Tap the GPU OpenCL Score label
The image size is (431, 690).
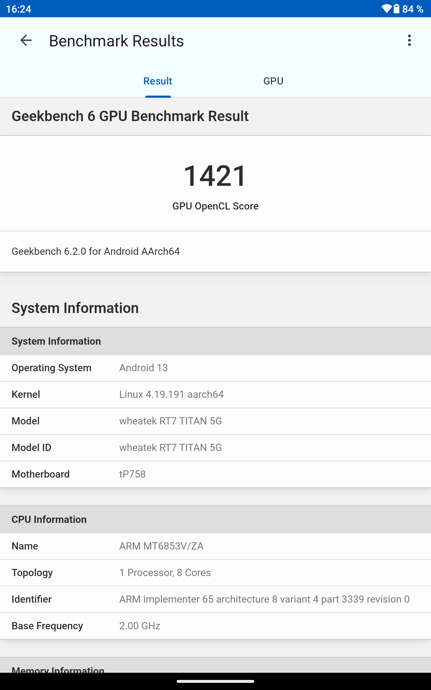point(215,206)
